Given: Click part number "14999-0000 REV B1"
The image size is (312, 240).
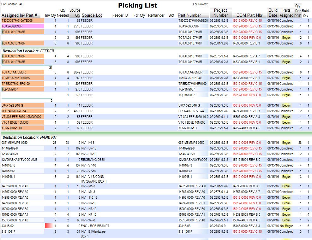Looking at the screenshot, I should point(192,203).
